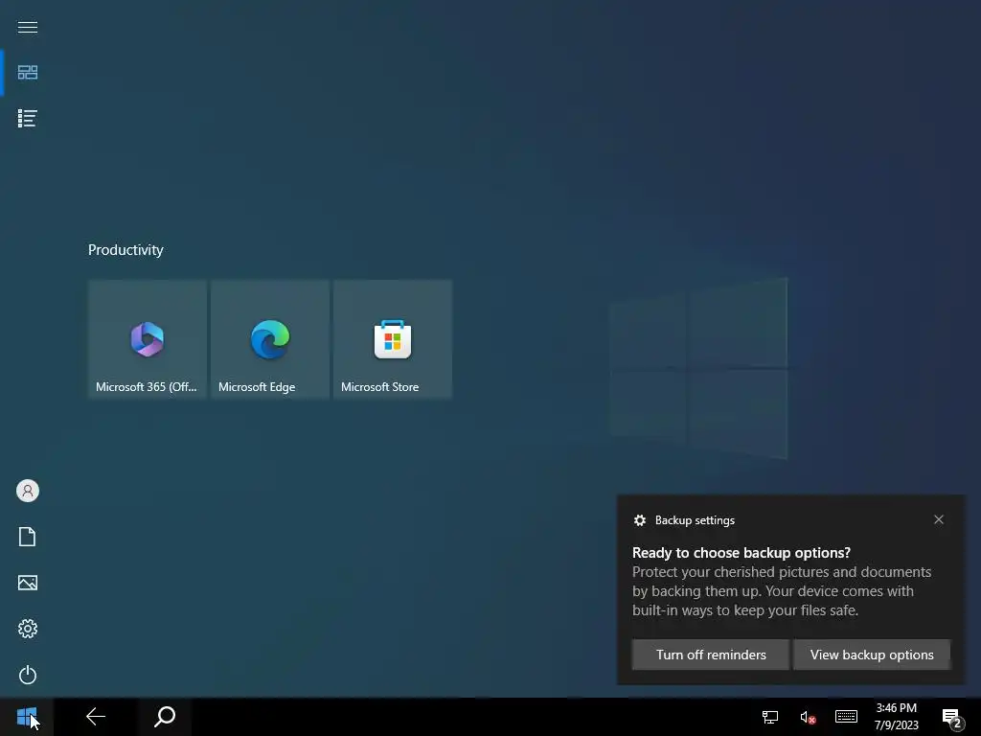Image resolution: width=981 pixels, height=736 pixels.
Task: Open the Power options icon
Action: point(28,675)
